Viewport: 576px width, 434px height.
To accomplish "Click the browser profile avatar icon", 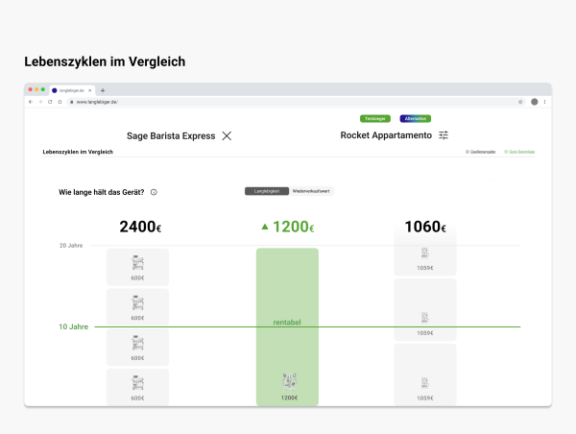I will click(534, 101).
